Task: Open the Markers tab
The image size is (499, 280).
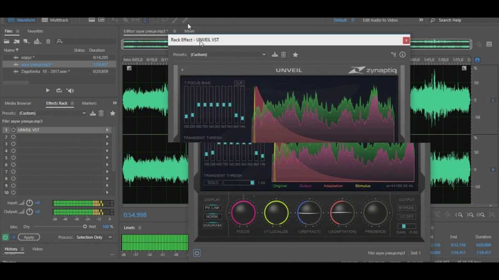Action: pos(89,103)
